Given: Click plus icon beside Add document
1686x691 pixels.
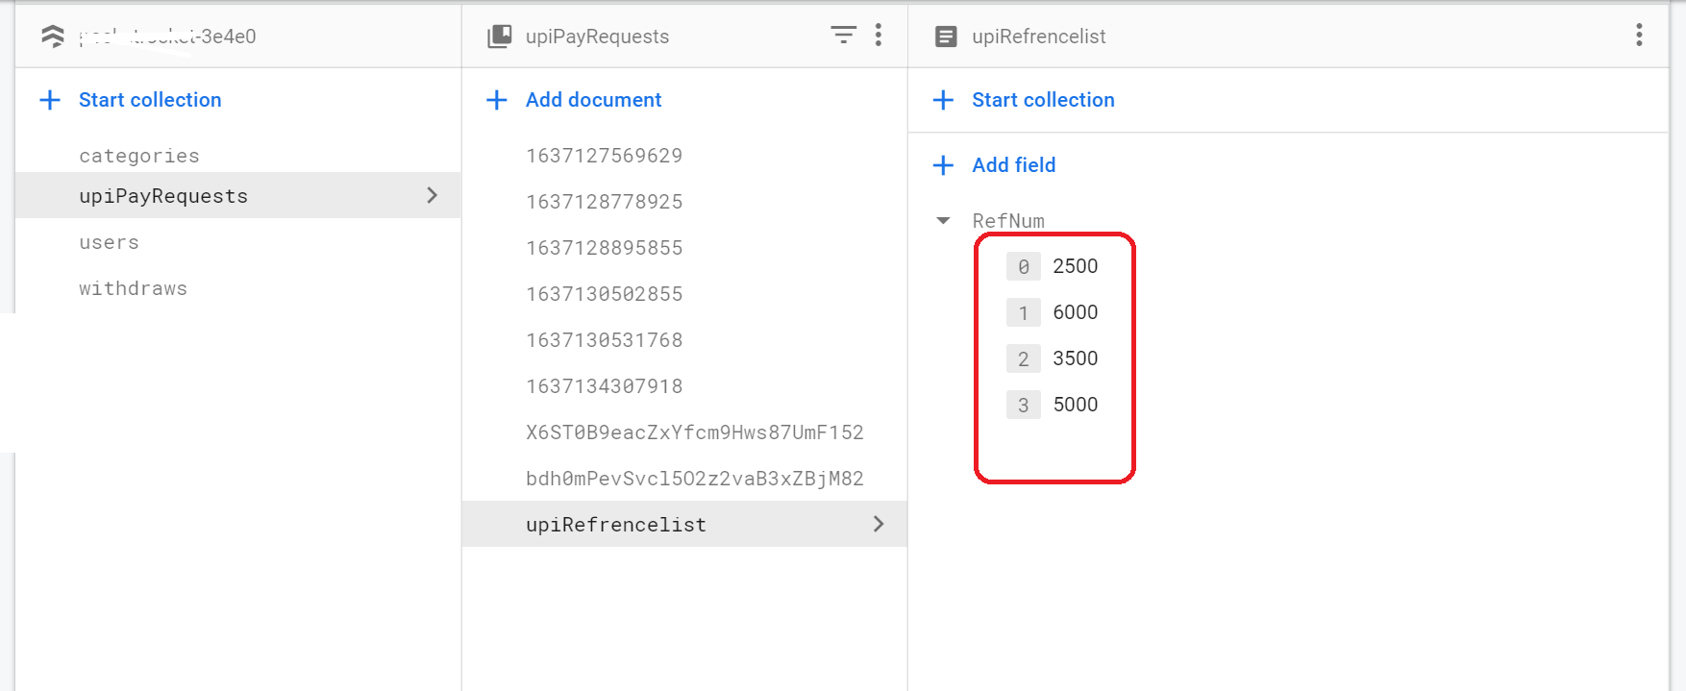Looking at the screenshot, I should pos(497,100).
